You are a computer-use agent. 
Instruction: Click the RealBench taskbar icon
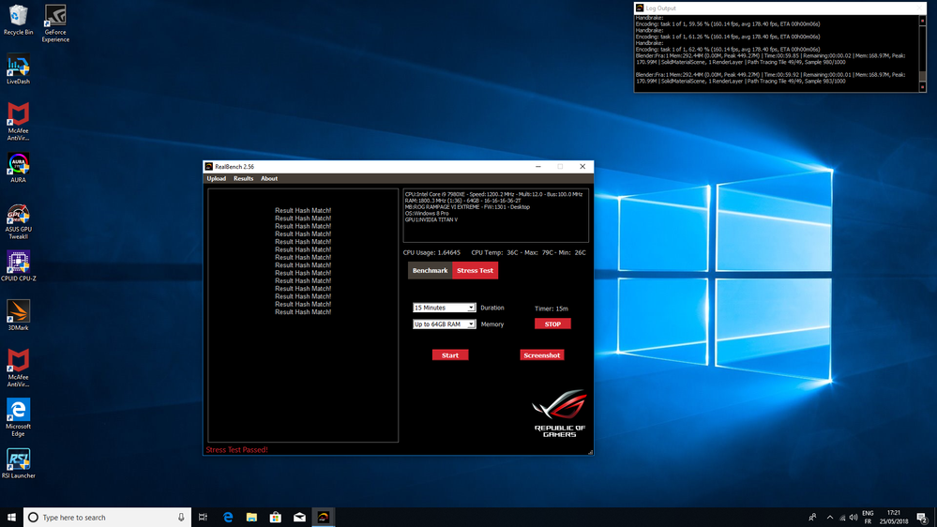click(324, 518)
